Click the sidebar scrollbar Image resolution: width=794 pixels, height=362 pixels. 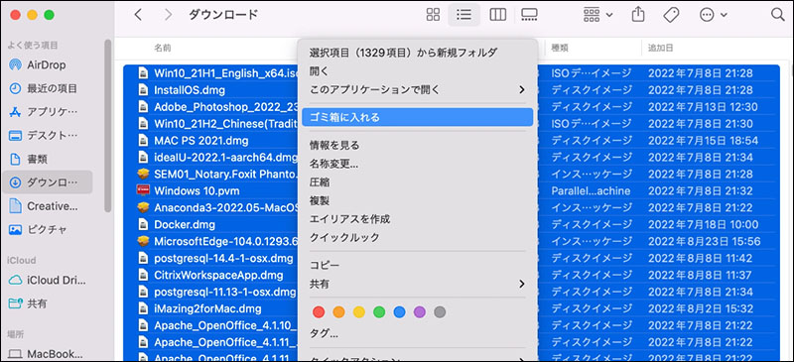coord(108,126)
